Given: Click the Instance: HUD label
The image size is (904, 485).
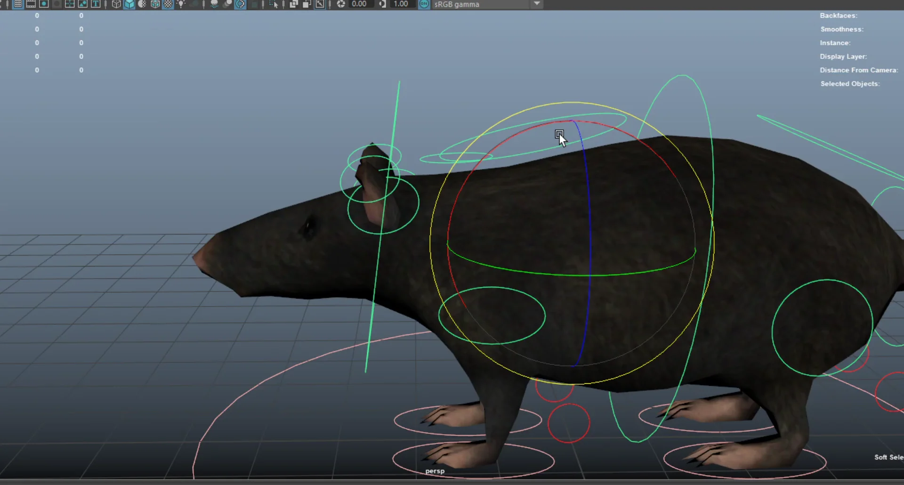Looking at the screenshot, I should tap(835, 43).
